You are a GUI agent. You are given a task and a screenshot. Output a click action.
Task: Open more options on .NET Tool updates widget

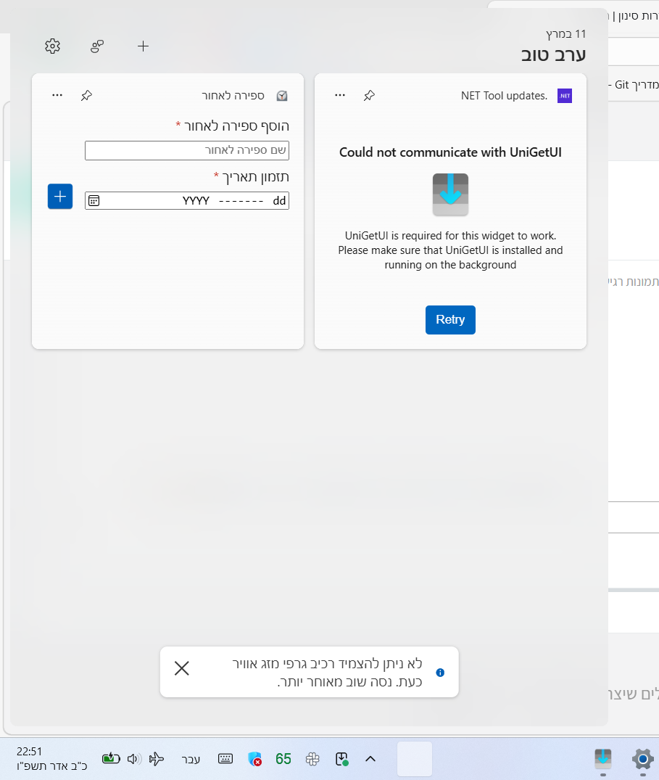[339, 96]
